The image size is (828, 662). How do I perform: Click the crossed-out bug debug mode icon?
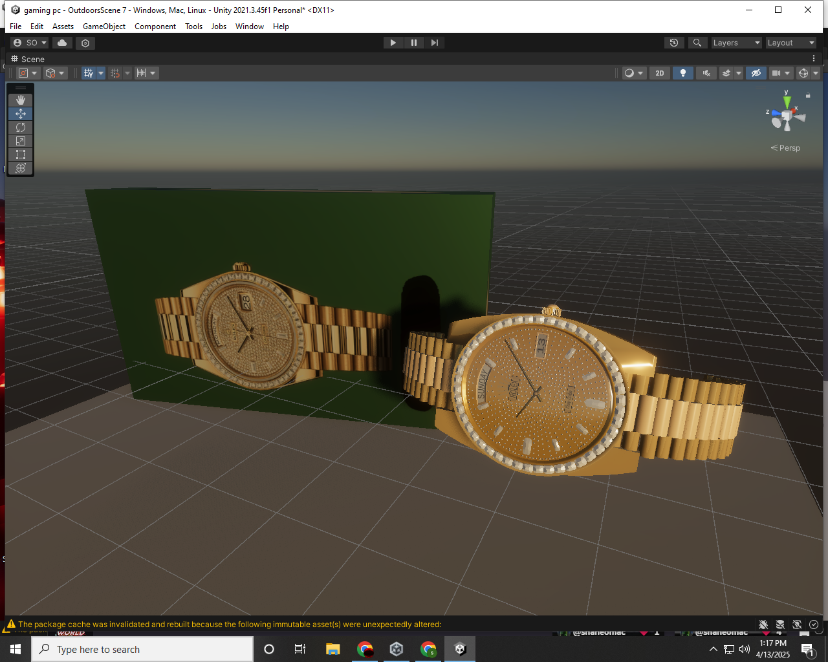[x=763, y=625]
